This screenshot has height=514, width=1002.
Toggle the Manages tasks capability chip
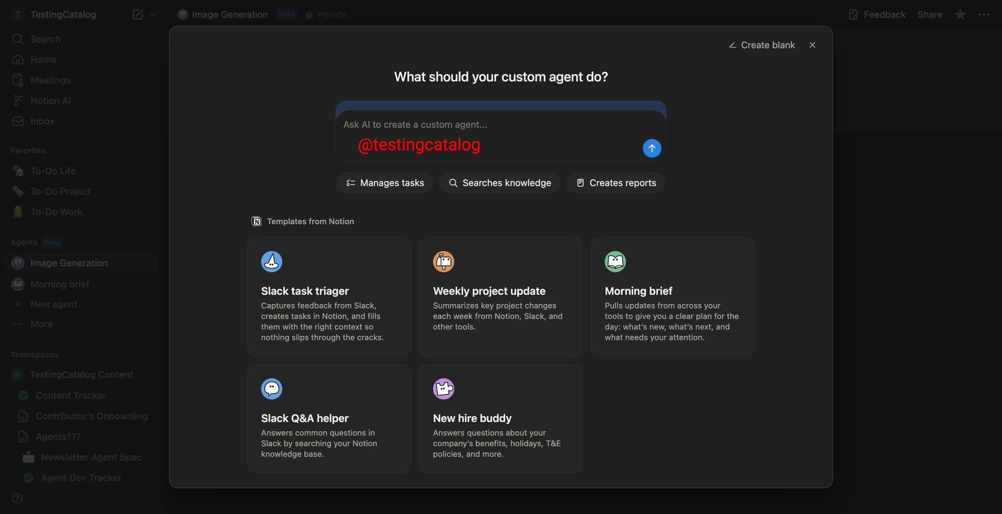click(385, 183)
